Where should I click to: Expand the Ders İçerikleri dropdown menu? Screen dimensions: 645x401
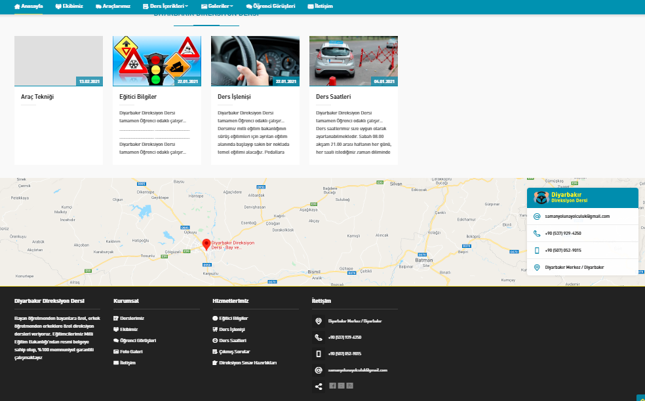[165, 6]
